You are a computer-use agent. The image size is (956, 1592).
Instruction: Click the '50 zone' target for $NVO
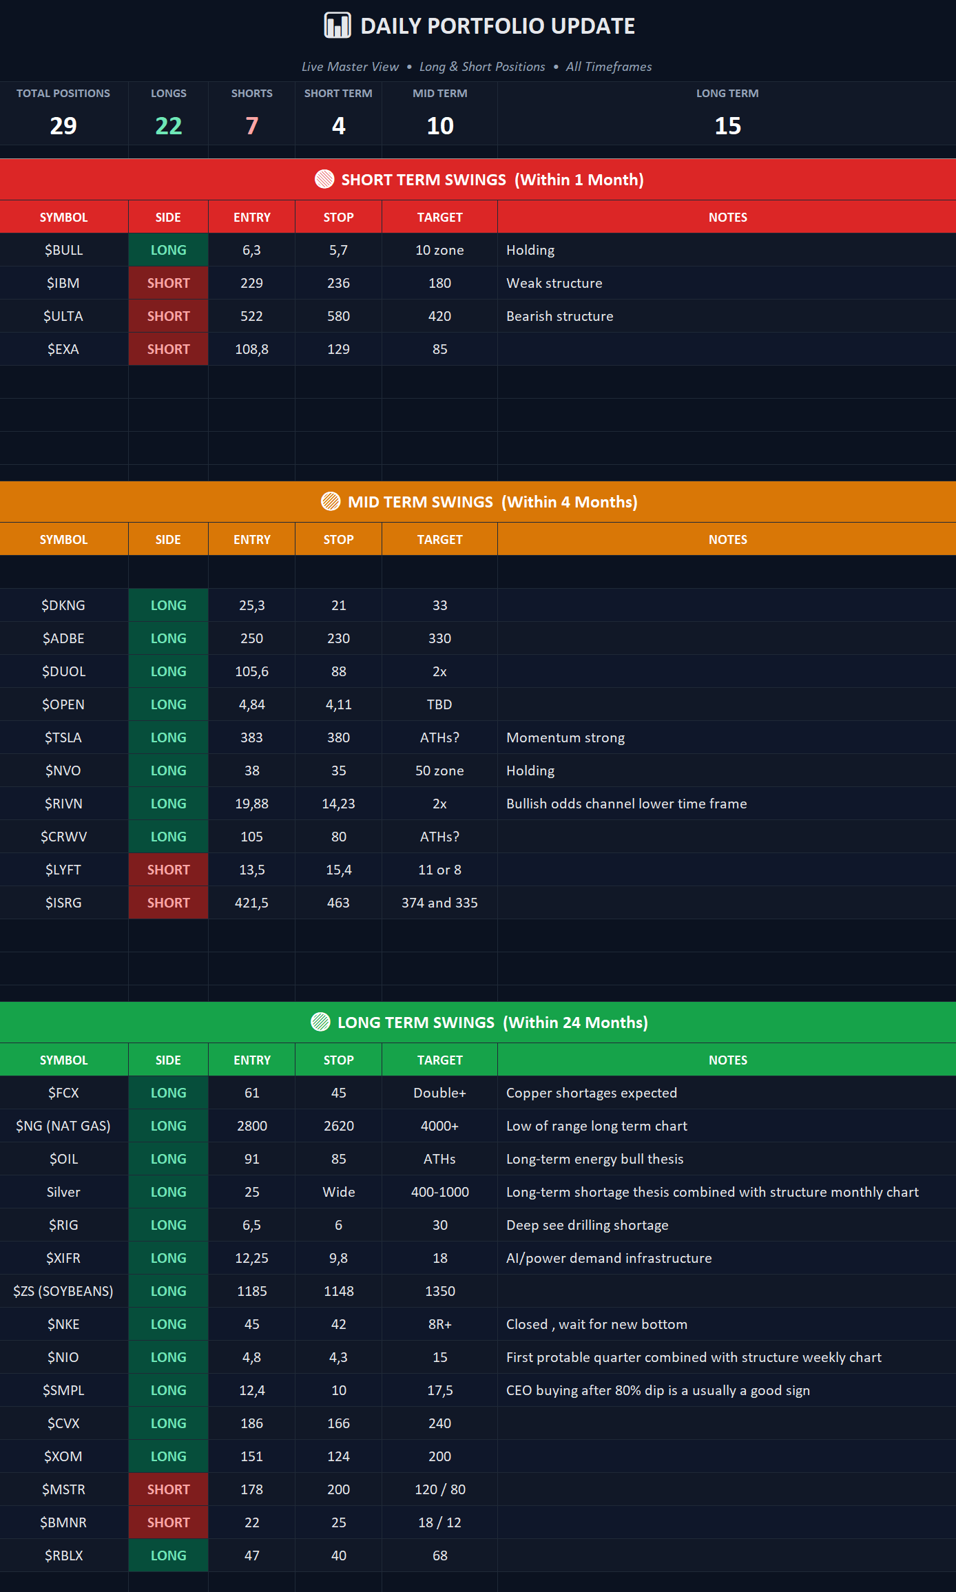click(439, 771)
